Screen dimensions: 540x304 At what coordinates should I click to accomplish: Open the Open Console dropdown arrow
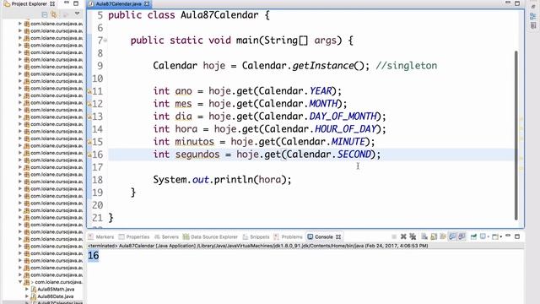[501, 236]
